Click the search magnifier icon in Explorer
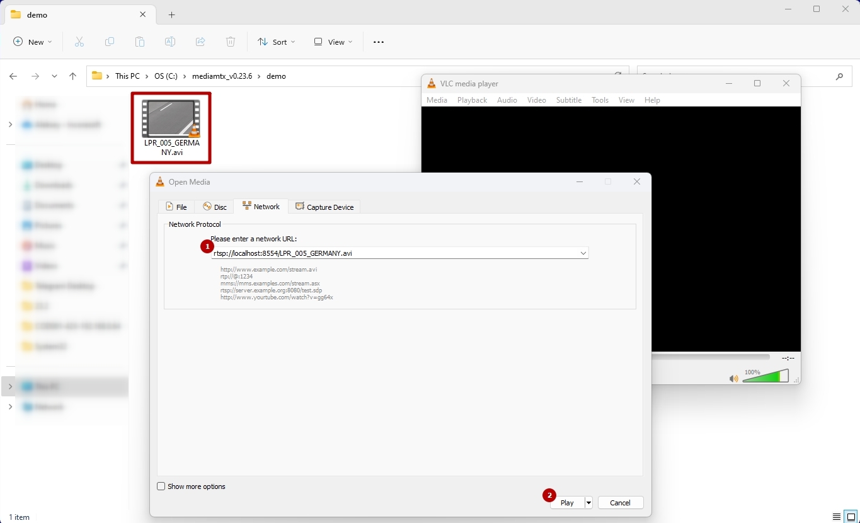The height and width of the screenshot is (523, 860). point(839,76)
